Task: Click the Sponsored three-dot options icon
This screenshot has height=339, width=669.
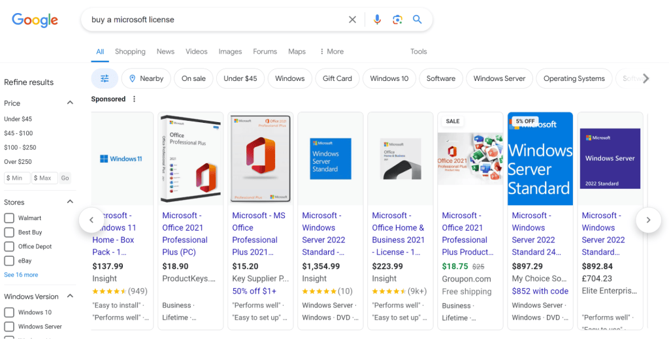Action: [135, 99]
